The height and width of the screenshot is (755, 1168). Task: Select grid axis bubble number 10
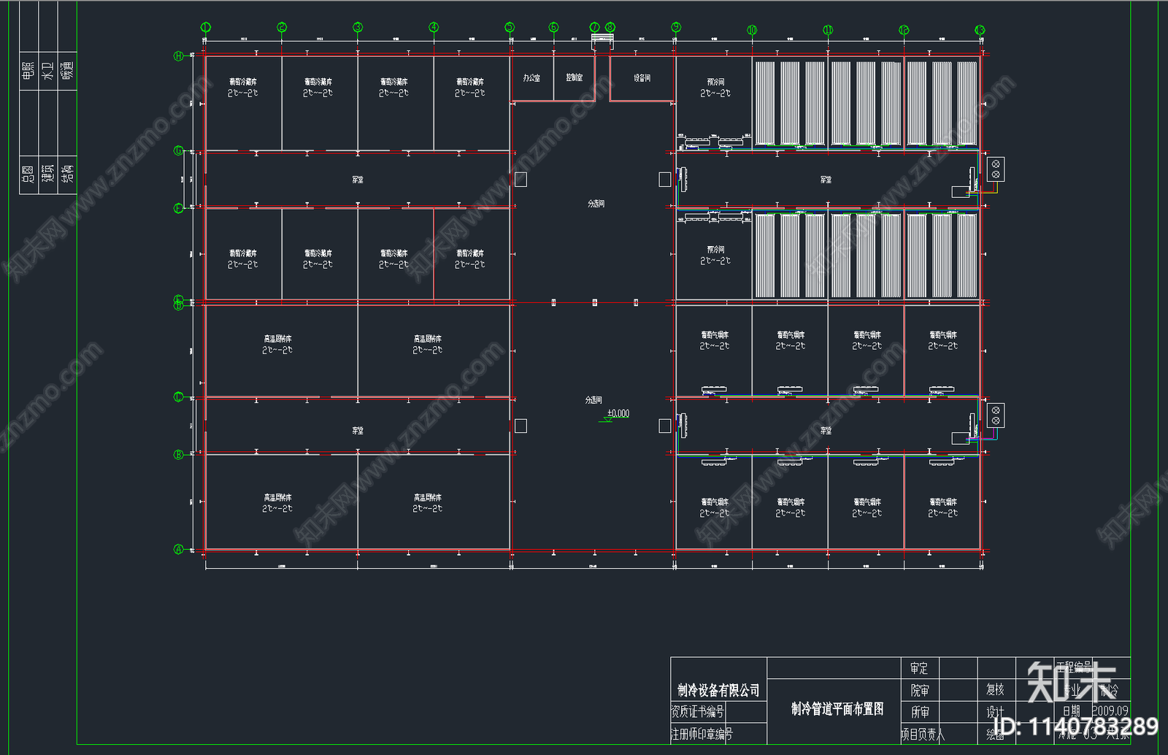pyautogui.click(x=752, y=30)
